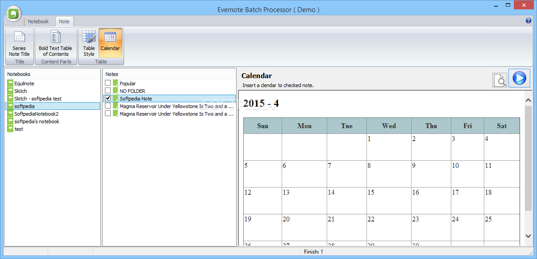Select the softpedia notebook
537x259 pixels.
[53, 106]
